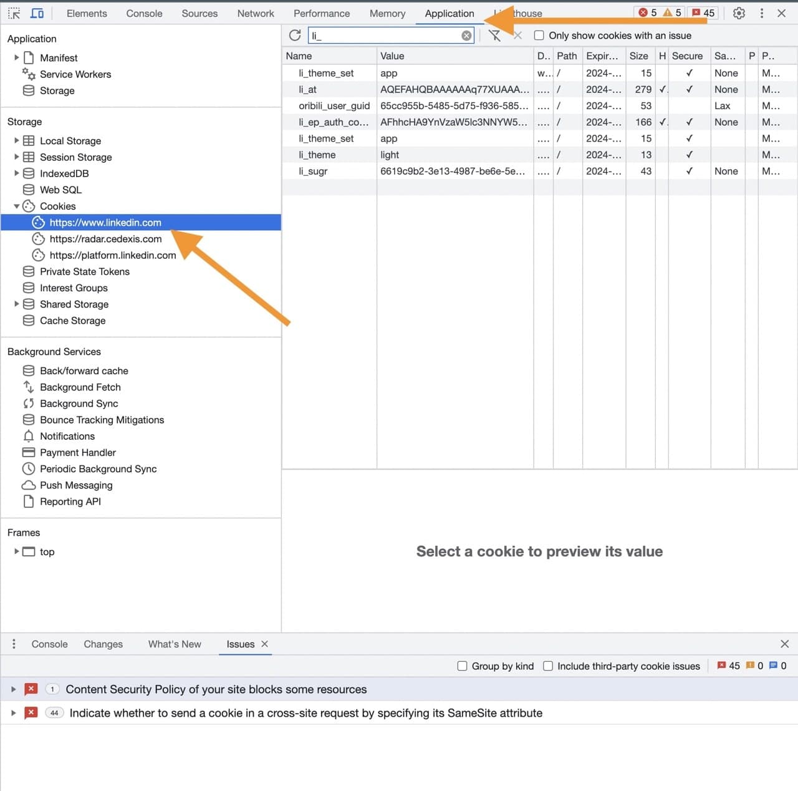798x791 pixels.
Task: Open Background Fetch service
Action: pos(80,387)
